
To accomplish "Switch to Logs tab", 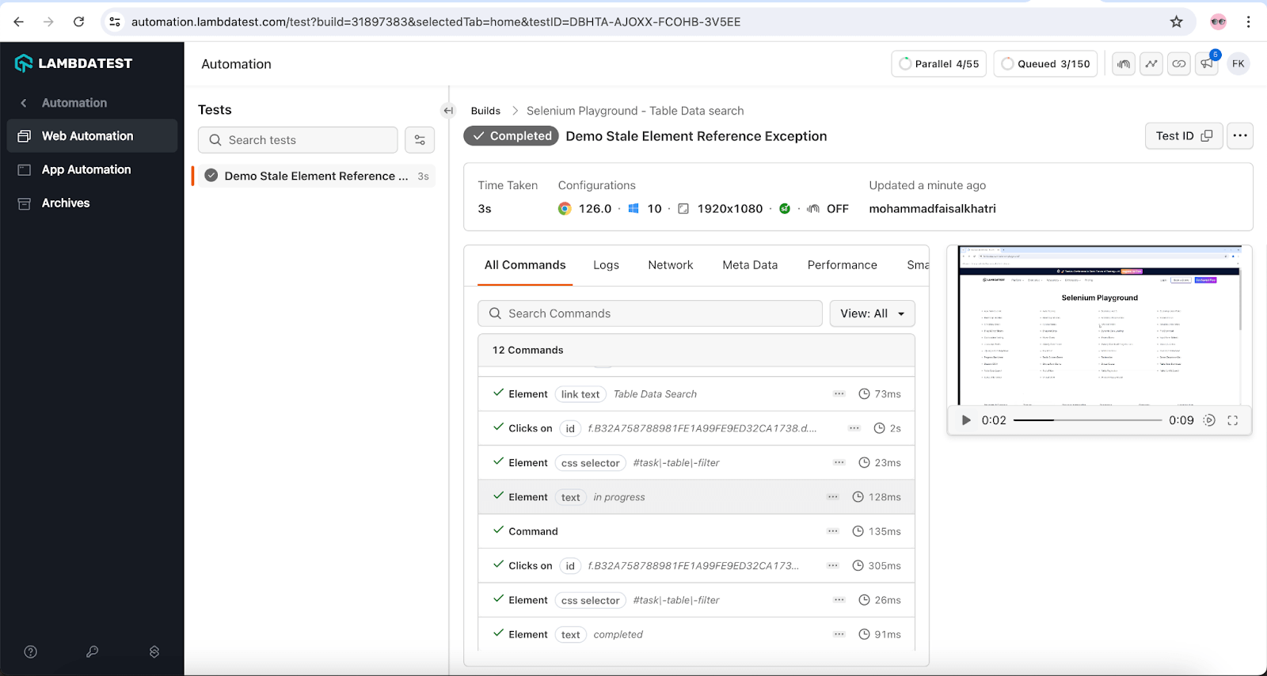I will click(606, 265).
